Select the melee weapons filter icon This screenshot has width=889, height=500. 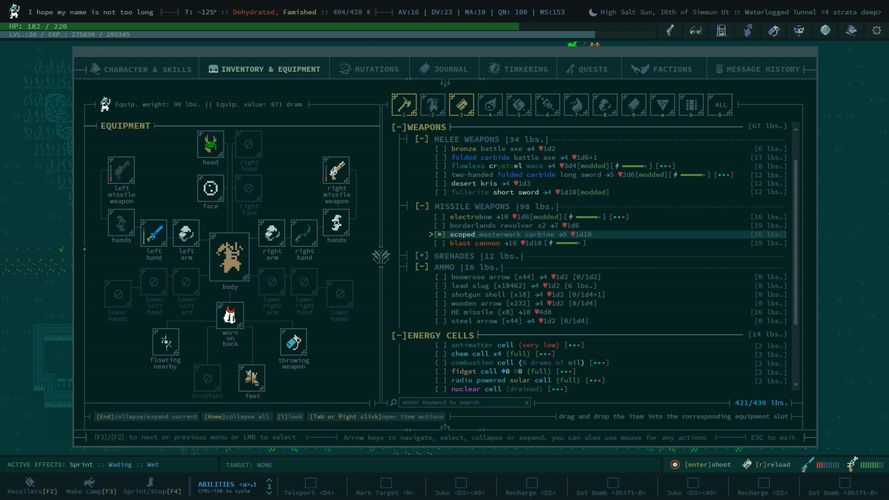tap(402, 104)
